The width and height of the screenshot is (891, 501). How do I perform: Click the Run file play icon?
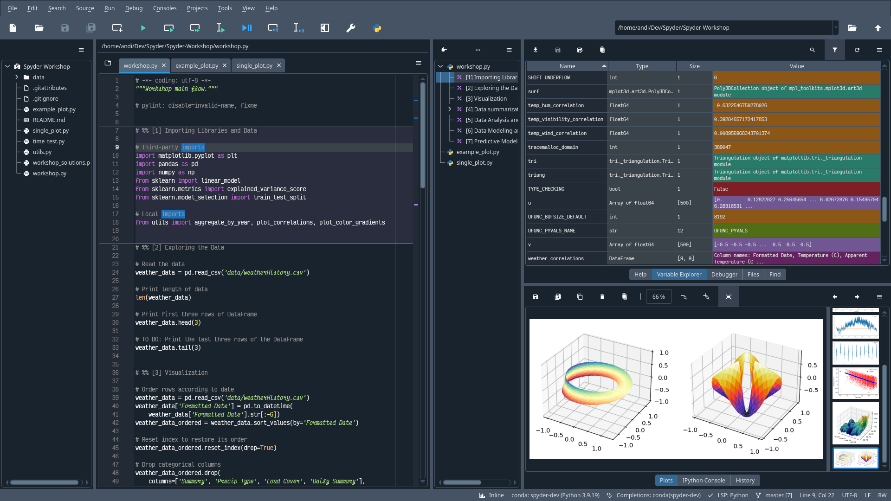143,28
